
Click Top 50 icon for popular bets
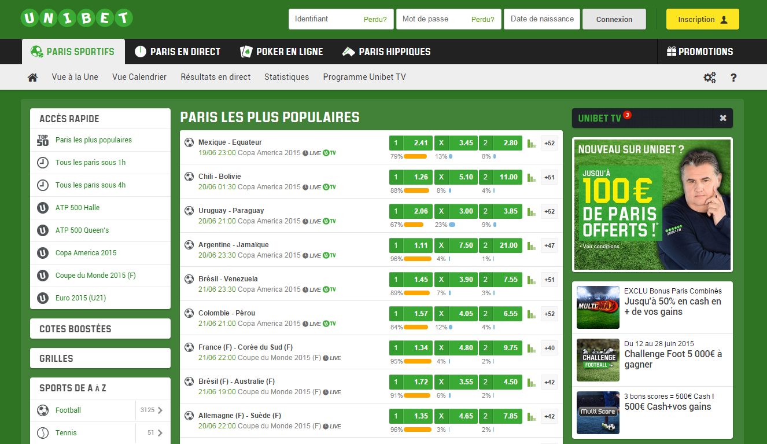coord(43,140)
